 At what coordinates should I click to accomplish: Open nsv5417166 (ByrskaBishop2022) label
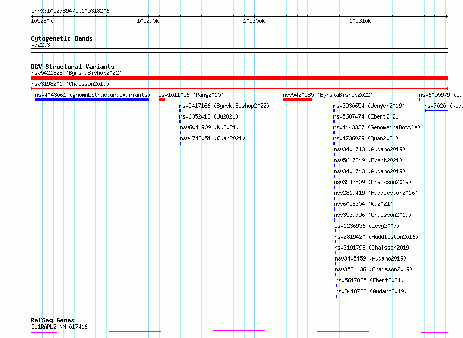[224, 106]
